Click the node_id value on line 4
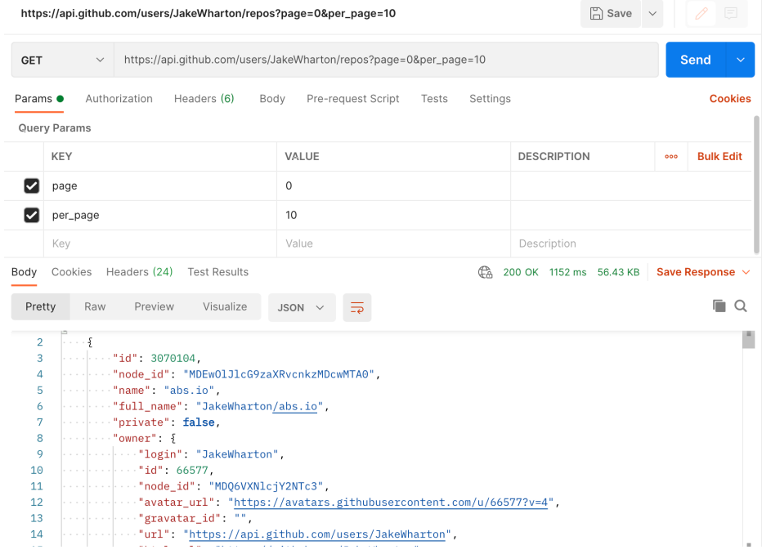762x554 pixels. click(x=279, y=374)
